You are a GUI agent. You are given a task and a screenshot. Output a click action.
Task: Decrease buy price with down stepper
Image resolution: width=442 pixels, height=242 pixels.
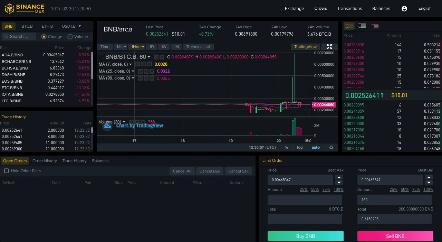click(339, 183)
